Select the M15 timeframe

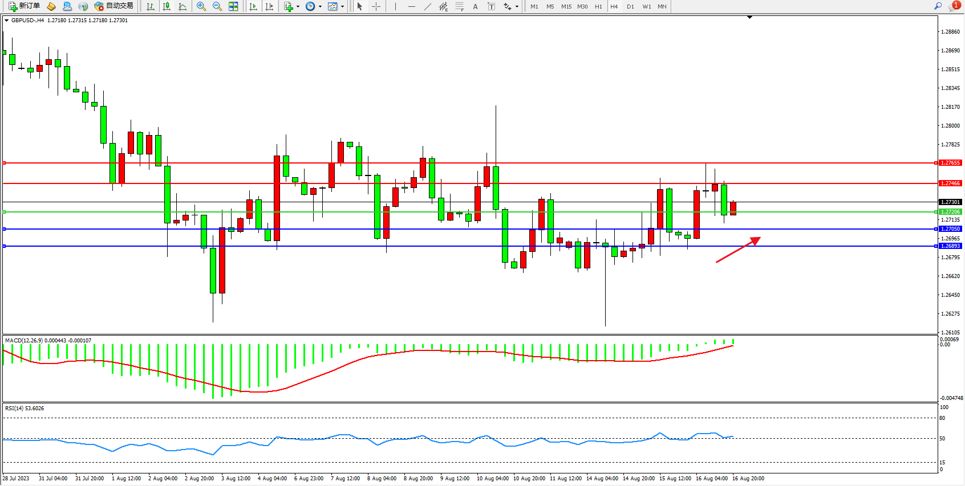[566, 6]
